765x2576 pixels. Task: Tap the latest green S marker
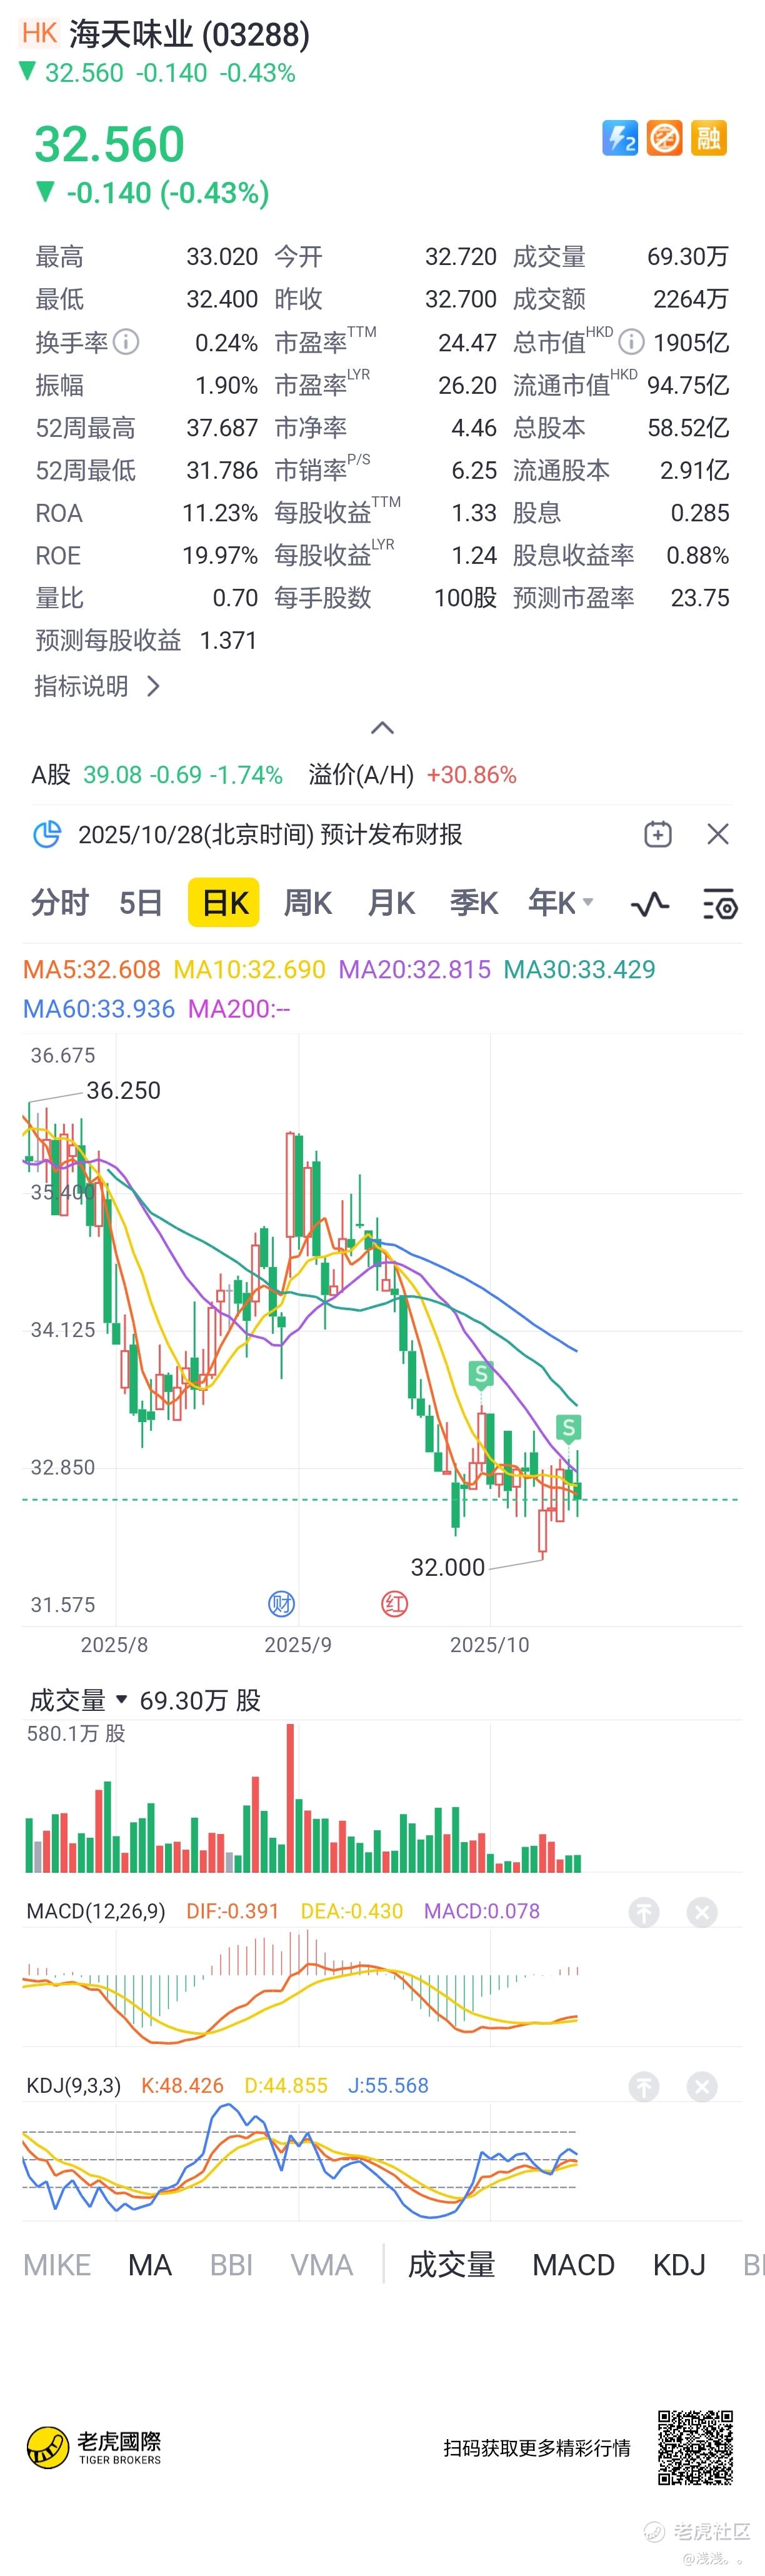pos(569,1429)
